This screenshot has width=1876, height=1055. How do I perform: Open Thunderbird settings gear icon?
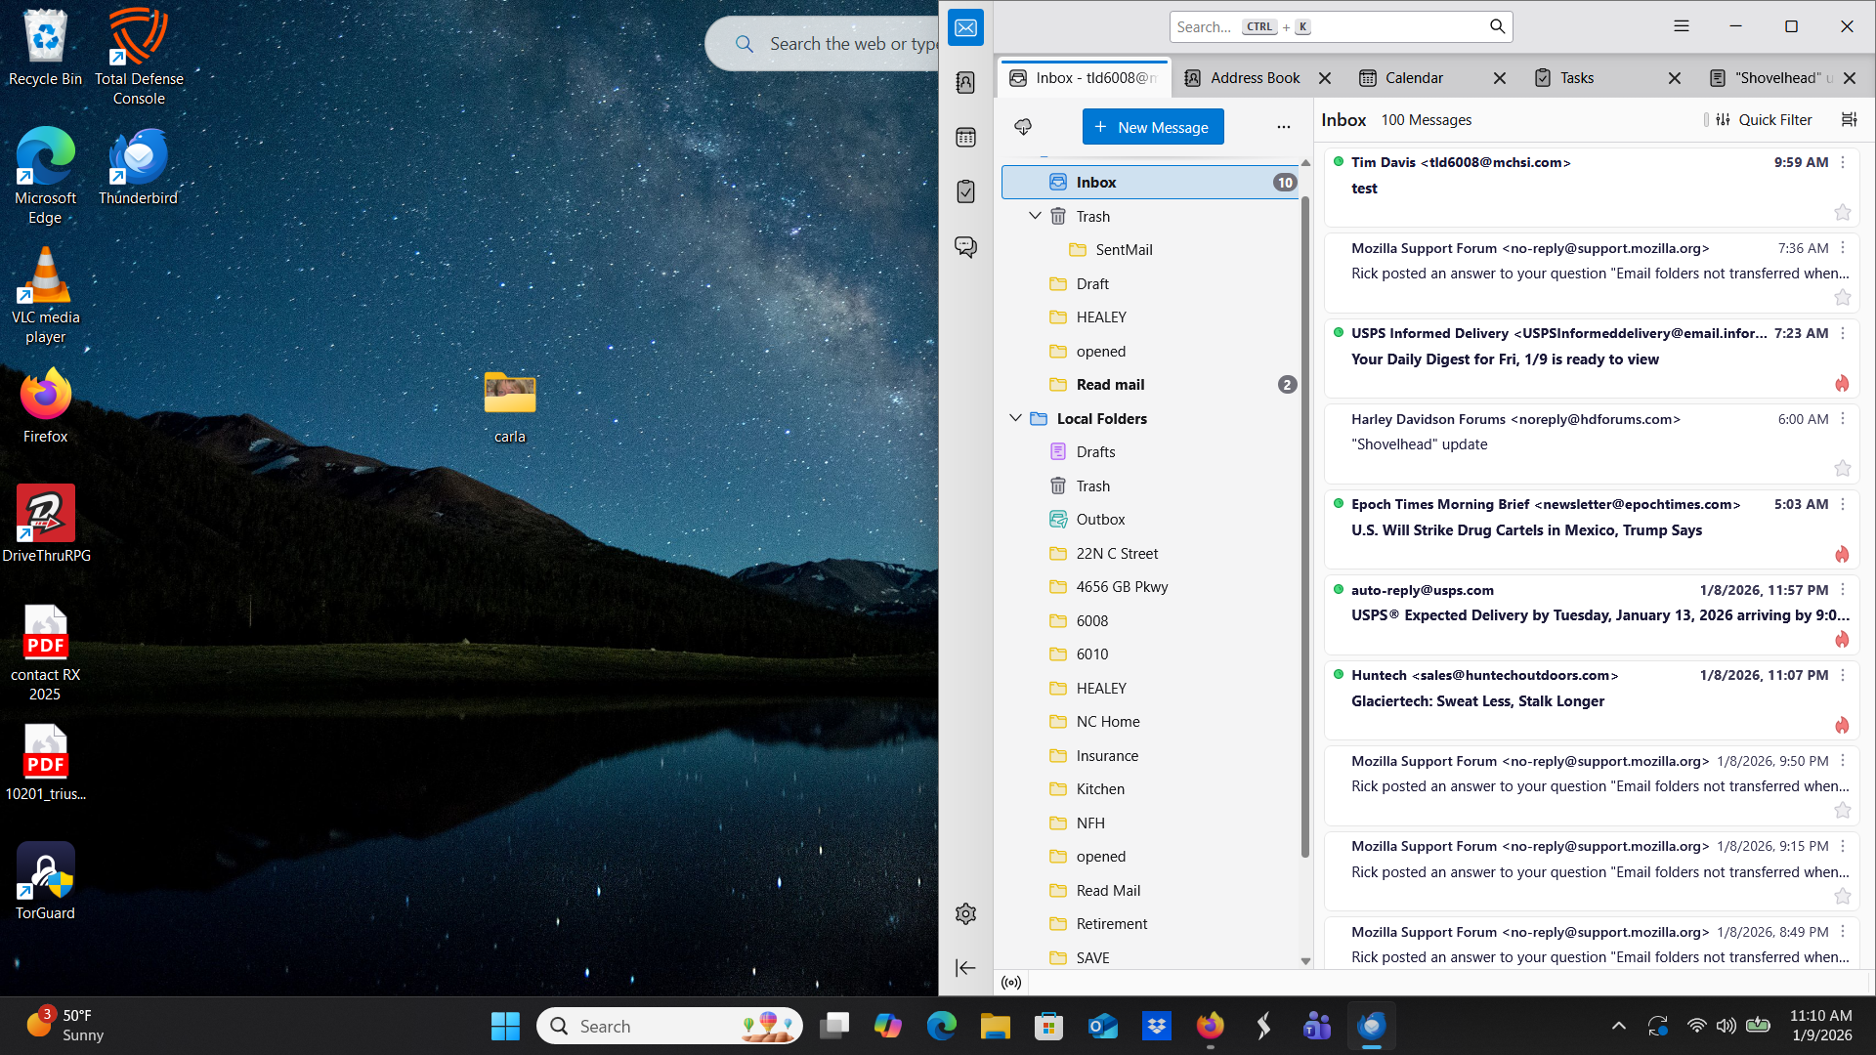pyautogui.click(x=965, y=914)
